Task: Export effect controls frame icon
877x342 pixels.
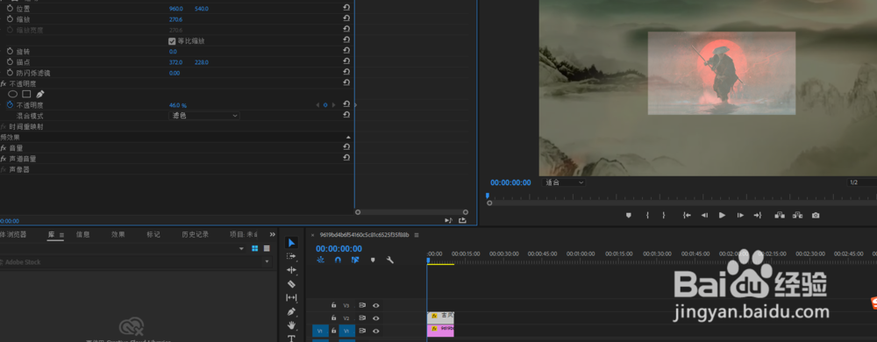Action: 462,220
